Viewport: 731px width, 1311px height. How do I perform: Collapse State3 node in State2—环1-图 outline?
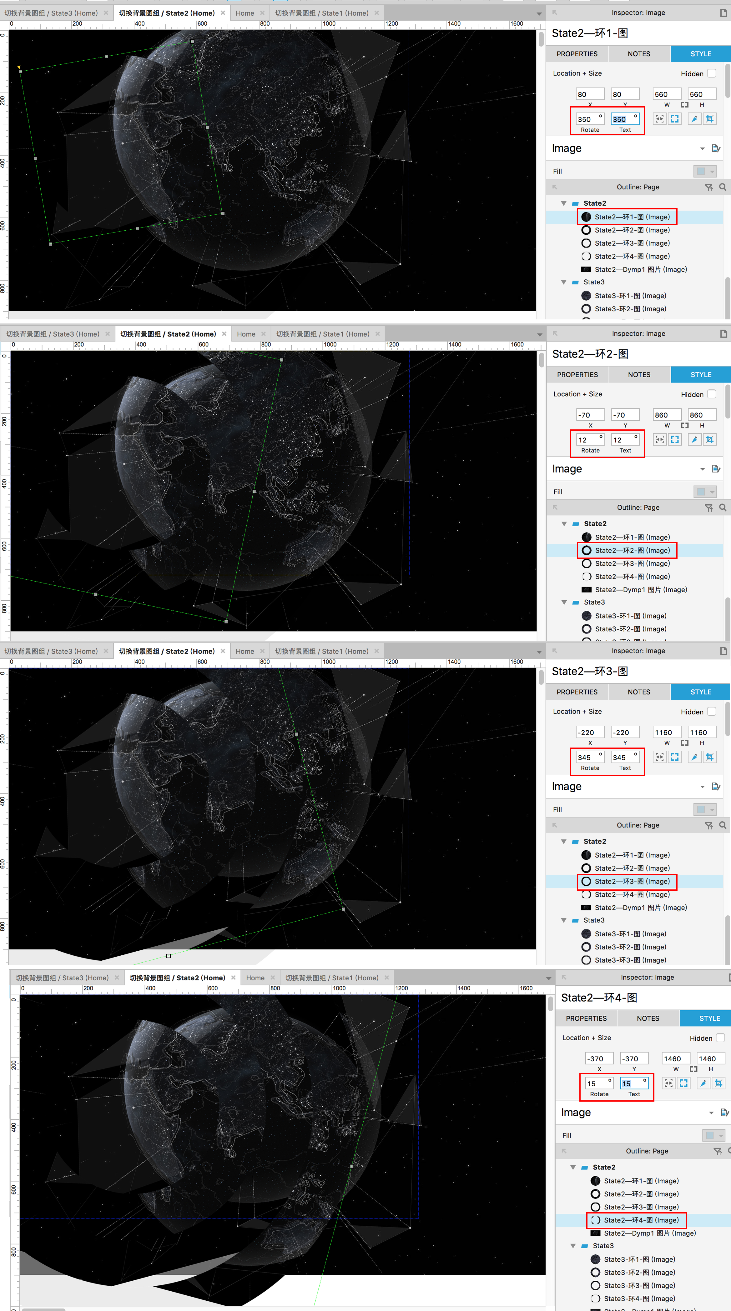(x=563, y=282)
